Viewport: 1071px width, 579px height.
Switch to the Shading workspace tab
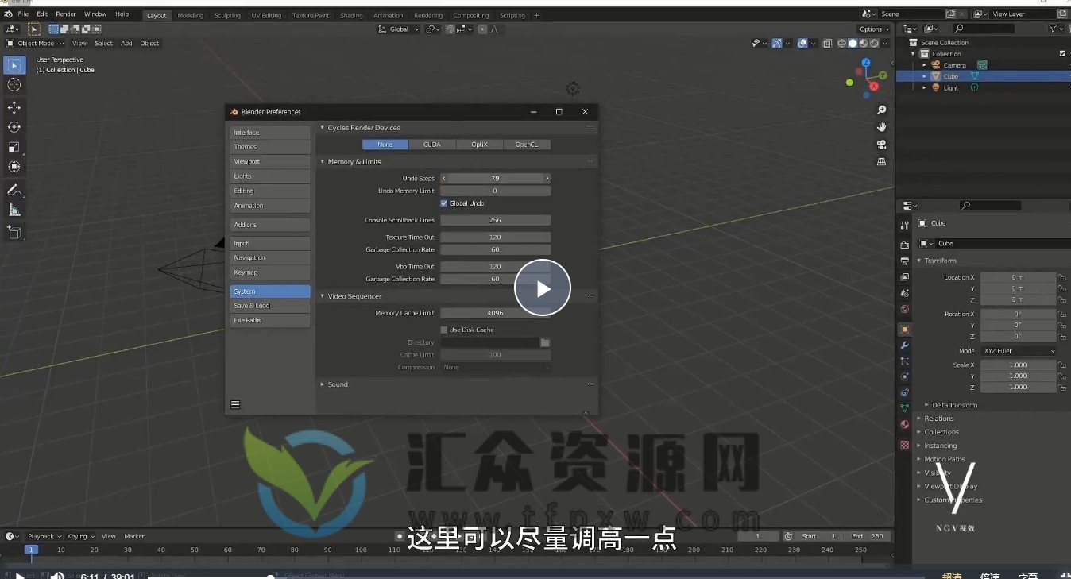coord(351,15)
